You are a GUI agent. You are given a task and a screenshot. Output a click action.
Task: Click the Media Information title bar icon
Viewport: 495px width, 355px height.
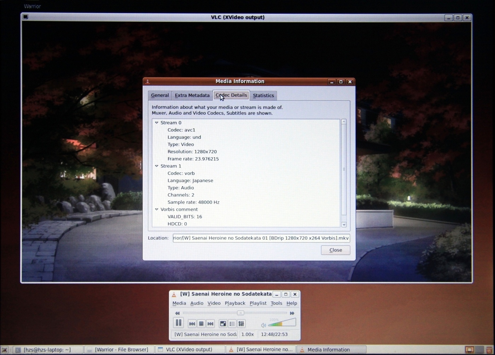click(147, 81)
